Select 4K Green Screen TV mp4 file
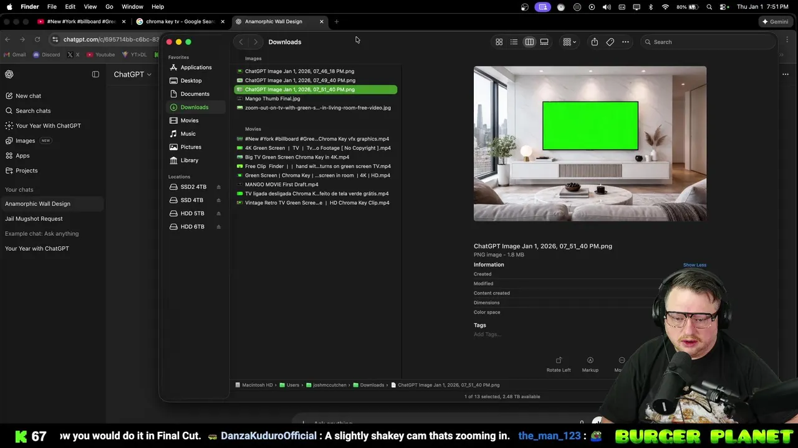Image resolution: width=798 pixels, height=448 pixels. tap(315, 148)
